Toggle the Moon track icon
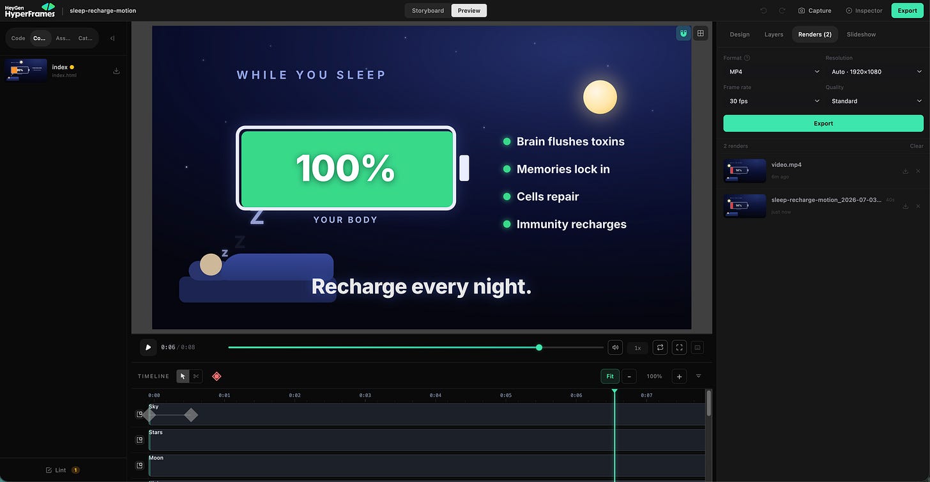930x482 pixels. [139, 465]
